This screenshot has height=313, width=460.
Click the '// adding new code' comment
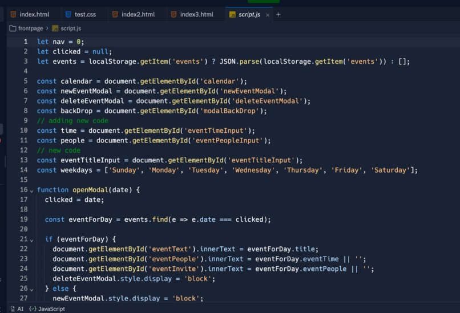(72, 121)
